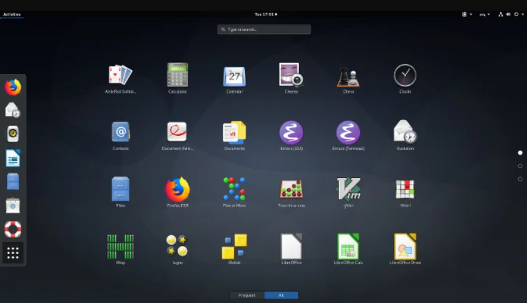Start the Chess game
527x303 pixels.
[348, 79]
